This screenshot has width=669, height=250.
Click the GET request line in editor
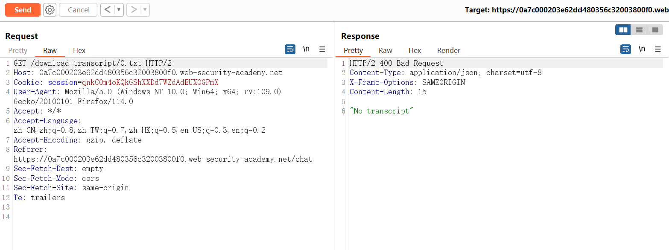coord(93,63)
